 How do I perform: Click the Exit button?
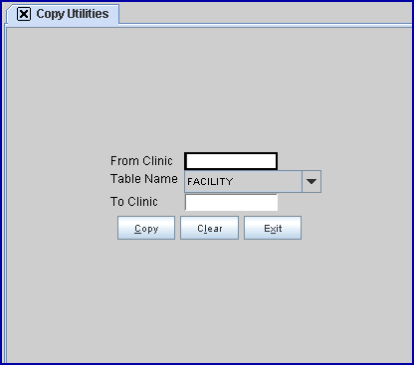[273, 228]
